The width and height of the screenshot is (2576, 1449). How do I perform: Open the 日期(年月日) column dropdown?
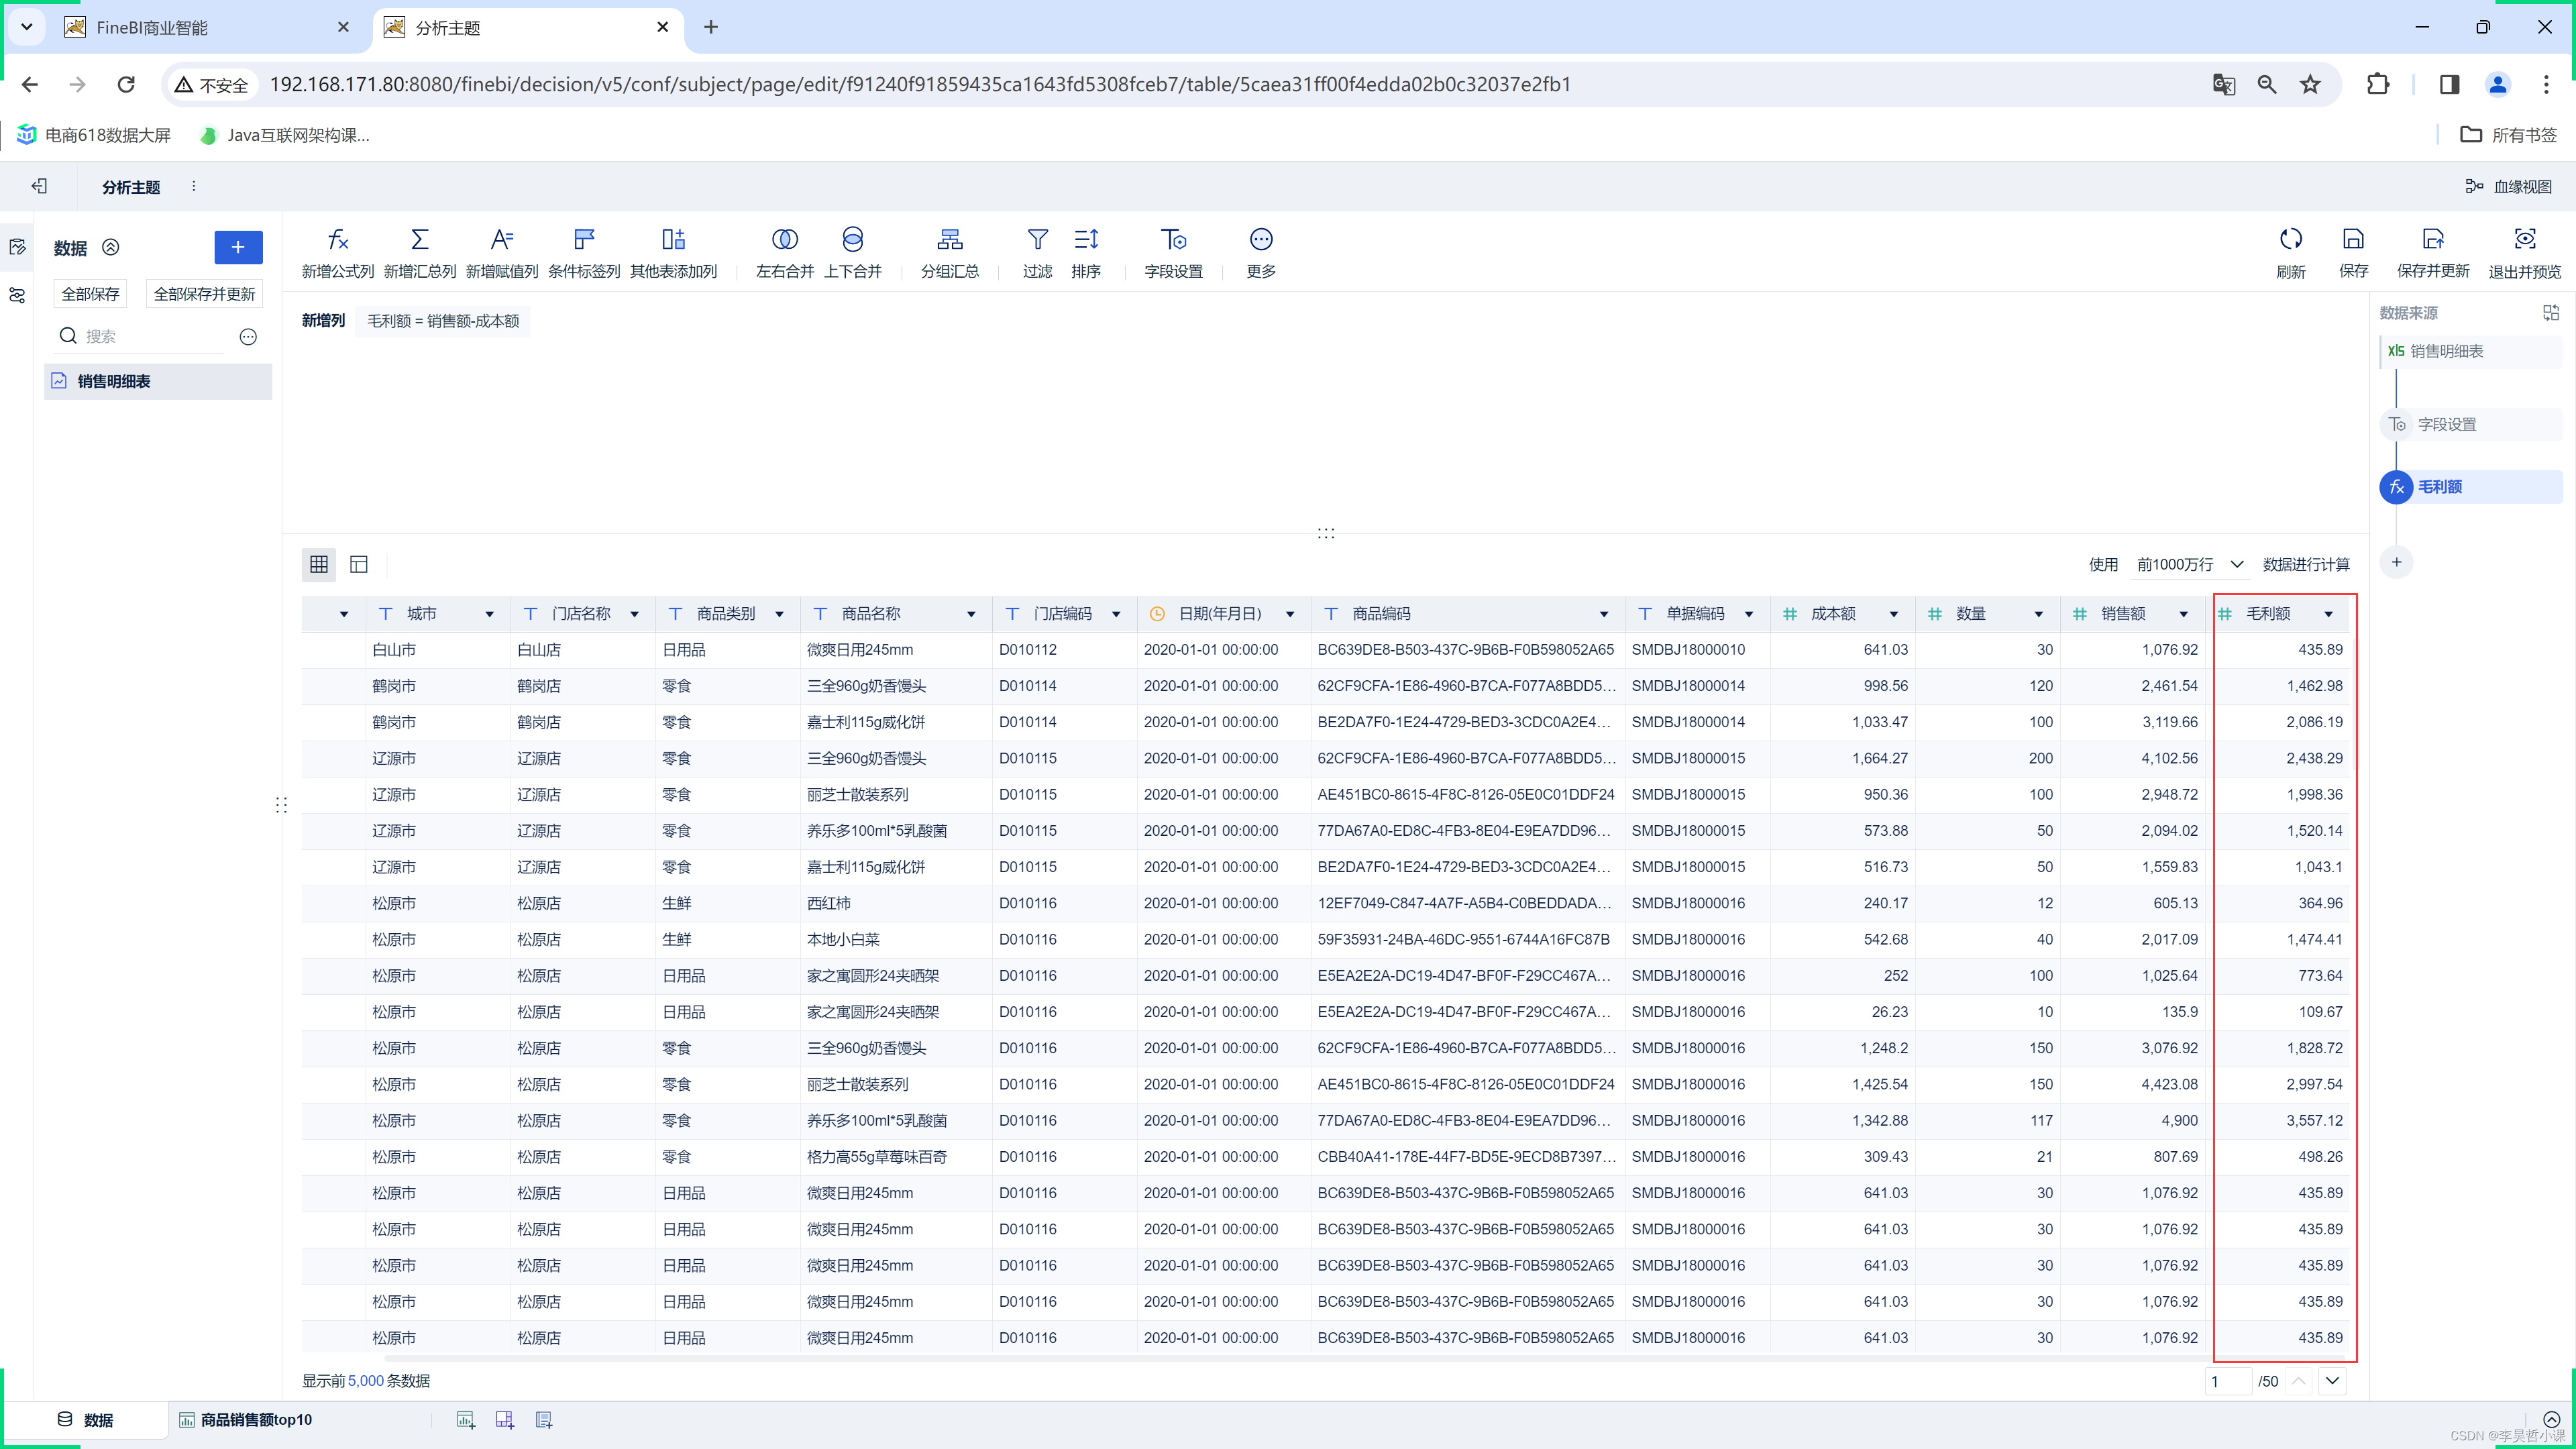tap(1290, 614)
